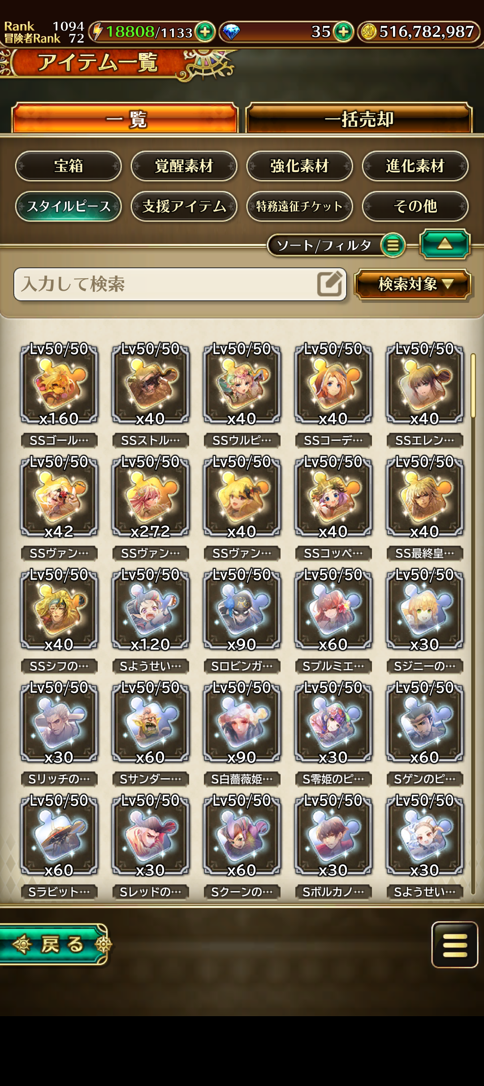
Task: Tap the gold coin currency icon
Action: tap(368, 32)
